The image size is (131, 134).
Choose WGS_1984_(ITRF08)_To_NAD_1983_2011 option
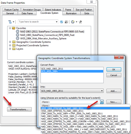click(85, 108)
